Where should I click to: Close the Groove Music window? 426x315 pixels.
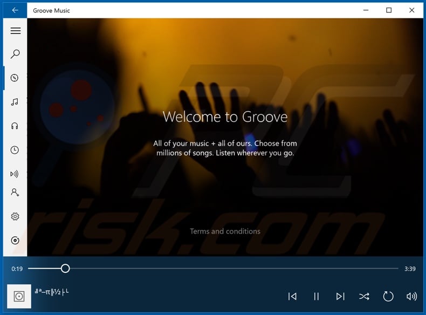pos(411,10)
